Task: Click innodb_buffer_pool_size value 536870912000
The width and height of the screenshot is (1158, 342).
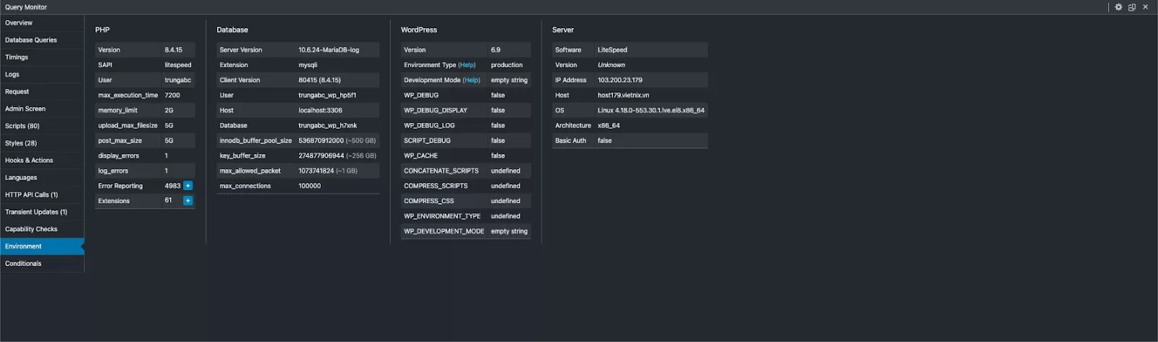Action: (321, 141)
